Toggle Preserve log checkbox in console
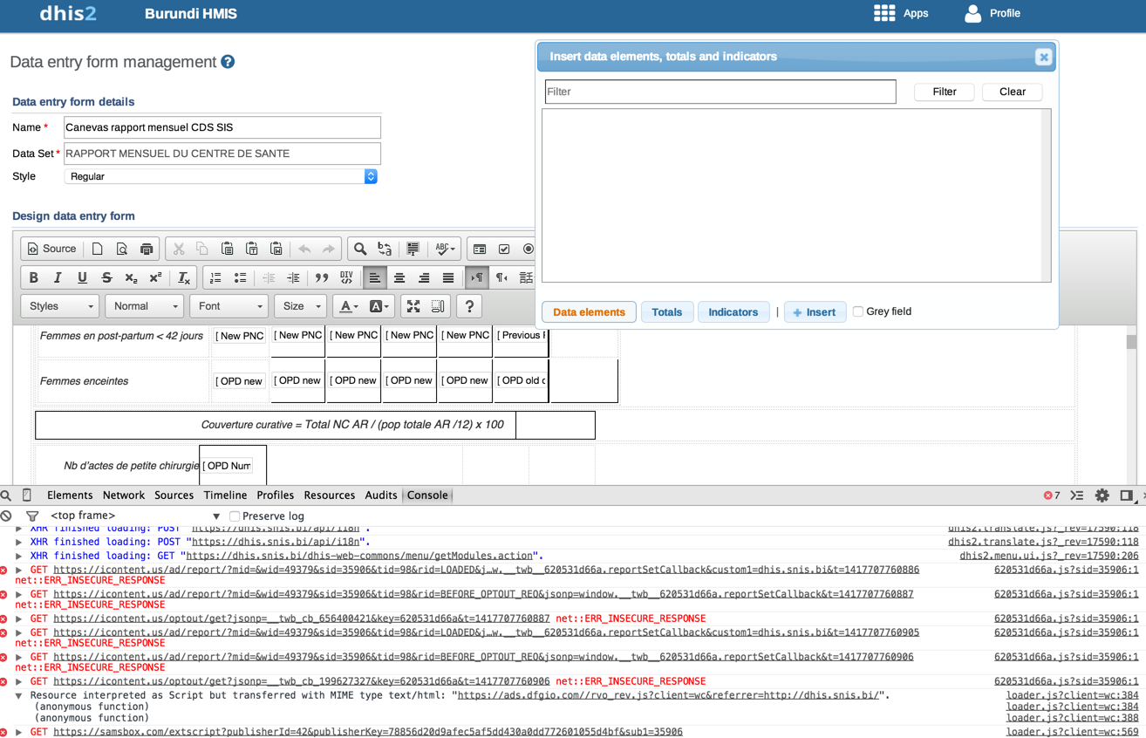 point(235,516)
